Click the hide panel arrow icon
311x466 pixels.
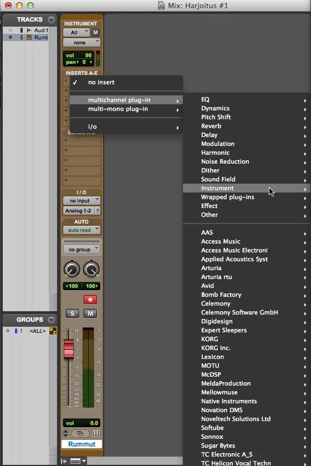[x=64, y=461]
